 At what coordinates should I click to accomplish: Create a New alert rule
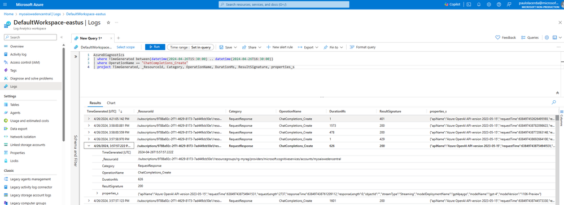[279, 47]
